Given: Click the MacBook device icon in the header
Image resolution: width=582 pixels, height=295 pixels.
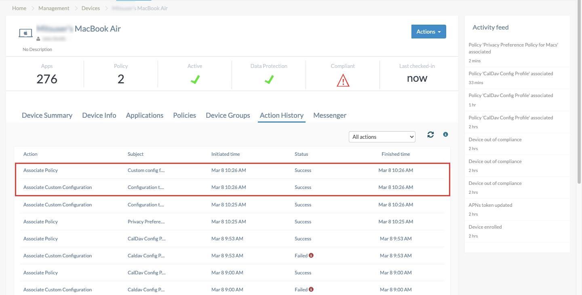Looking at the screenshot, I should [x=25, y=33].
